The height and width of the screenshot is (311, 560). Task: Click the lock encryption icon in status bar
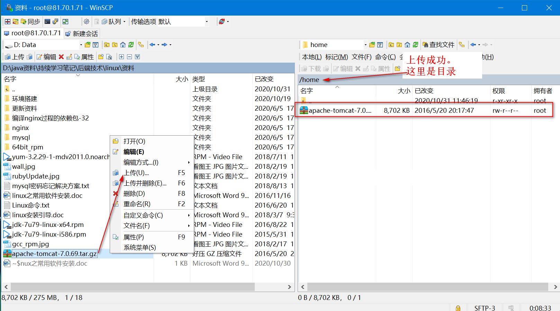[458, 308]
